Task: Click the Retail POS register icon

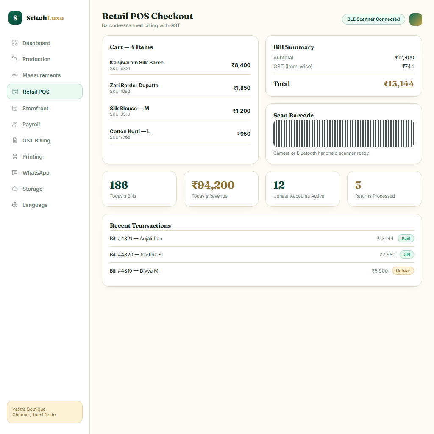Action: tap(15, 92)
